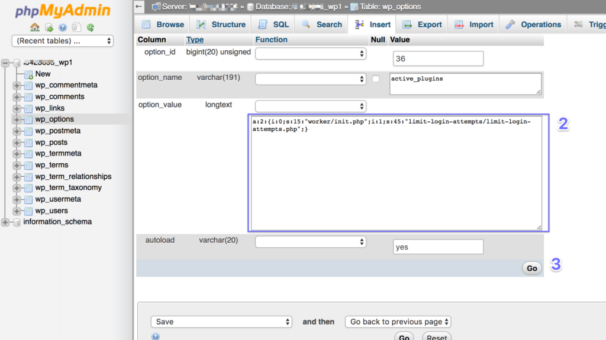The height and width of the screenshot is (340, 606).
Task: Open phpMyAdmin documentation help icon
Action: 63,27
